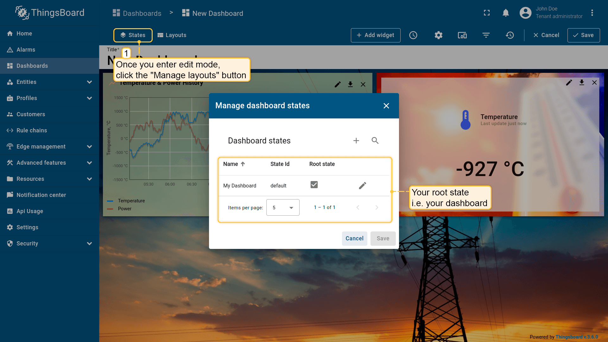Search dashboard states
The image size is (608, 342).
coord(375,141)
